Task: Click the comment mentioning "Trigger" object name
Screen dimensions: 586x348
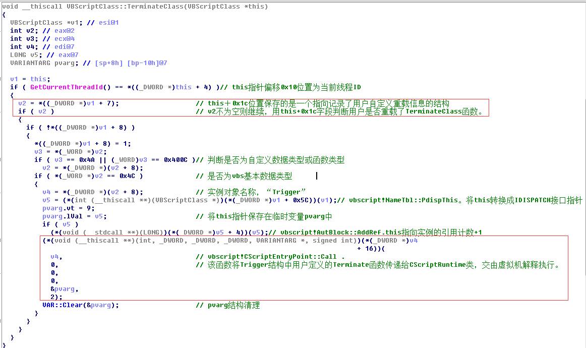Action: tap(251, 192)
